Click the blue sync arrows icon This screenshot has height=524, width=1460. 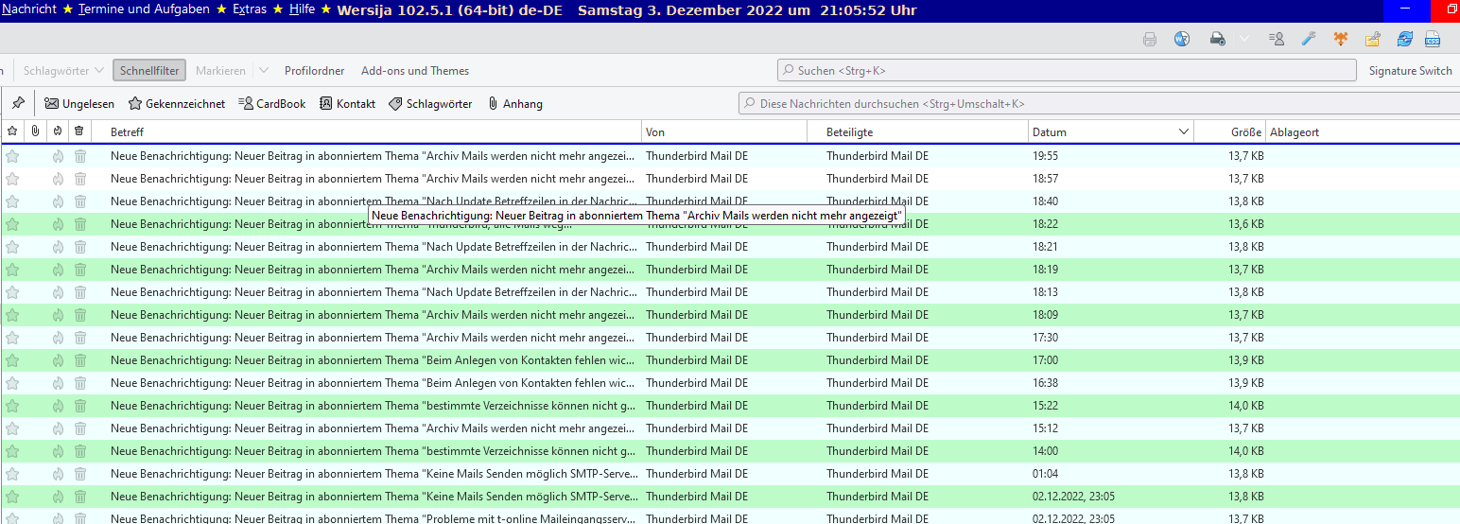point(1405,39)
